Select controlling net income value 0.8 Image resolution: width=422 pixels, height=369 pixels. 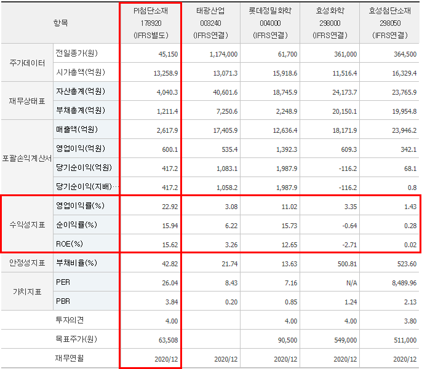coord(412,188)
